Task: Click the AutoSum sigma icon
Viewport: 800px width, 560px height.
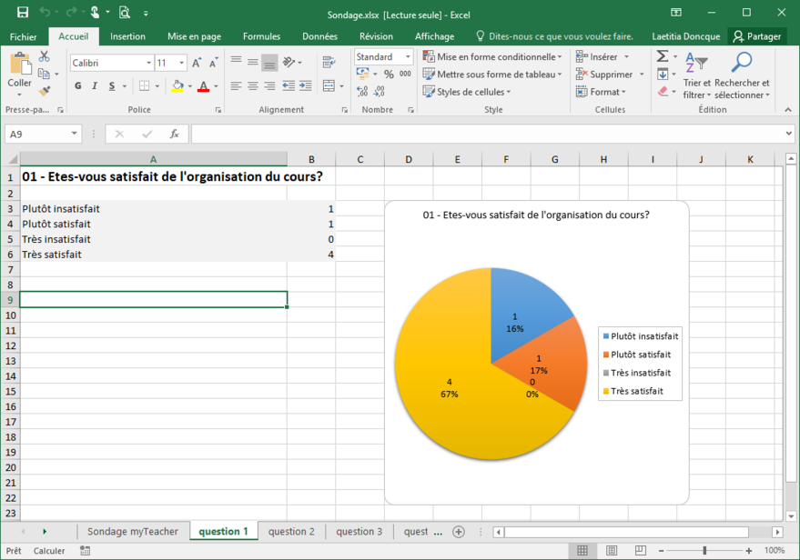Action: point(662,56)
